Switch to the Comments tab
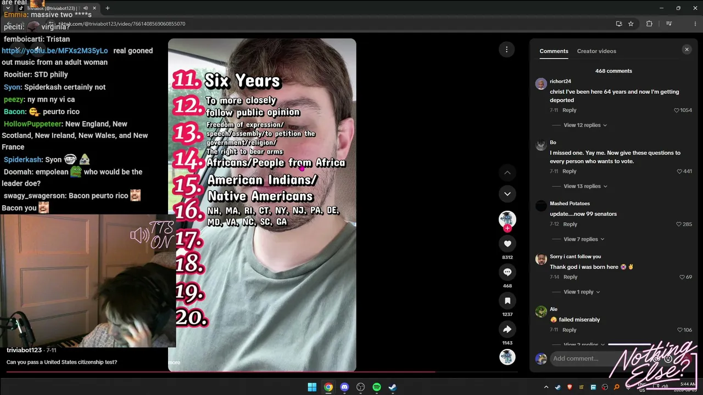 [x=554, y=51]
